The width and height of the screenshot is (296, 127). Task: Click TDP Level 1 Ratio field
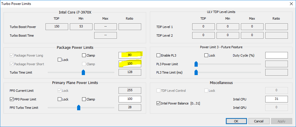coord(277,27)
